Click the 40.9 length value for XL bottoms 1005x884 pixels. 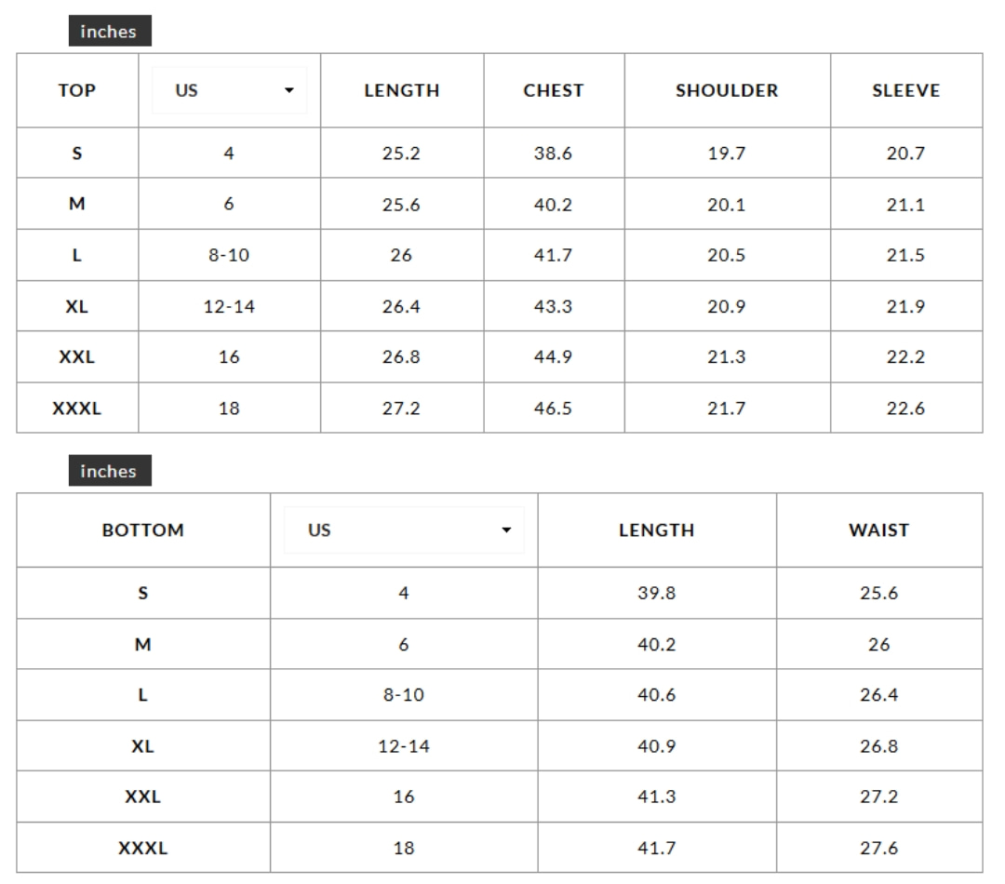click(x=656, y=746)
